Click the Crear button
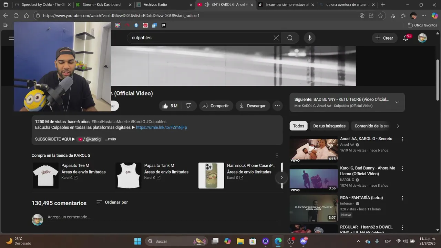Viewport: 441px width, 248px height. click(x=384, y=38)
